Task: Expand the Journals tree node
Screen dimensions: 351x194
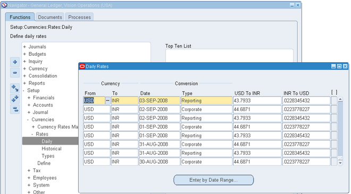Action: pyautogui.click(x=24, y=47)
